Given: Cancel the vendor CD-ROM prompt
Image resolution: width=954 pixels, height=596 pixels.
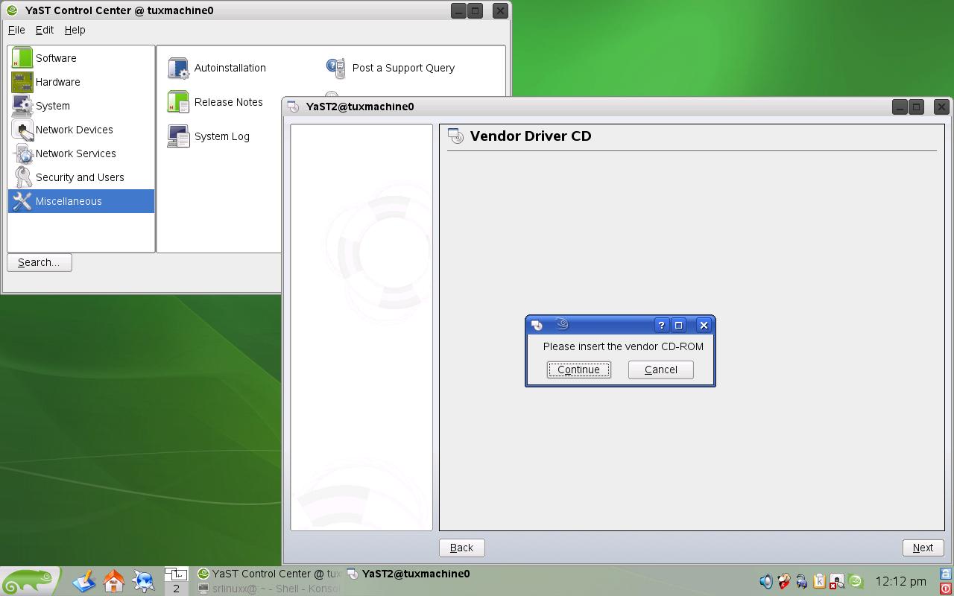Looking at the screenshot, I should pyautogui.click(x=661, y=370).
